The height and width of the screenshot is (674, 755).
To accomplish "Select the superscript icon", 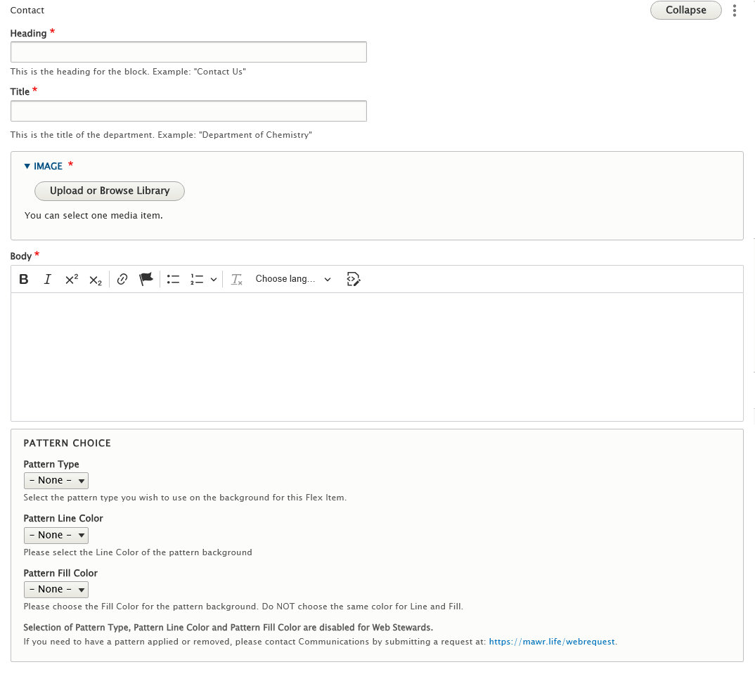I will (71, 279).
